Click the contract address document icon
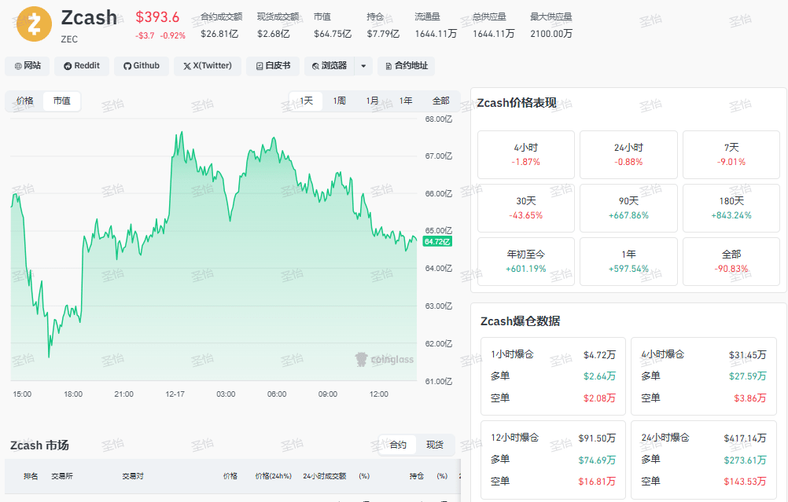The width and height of the screenshot is (788, 502). point(388,66)
